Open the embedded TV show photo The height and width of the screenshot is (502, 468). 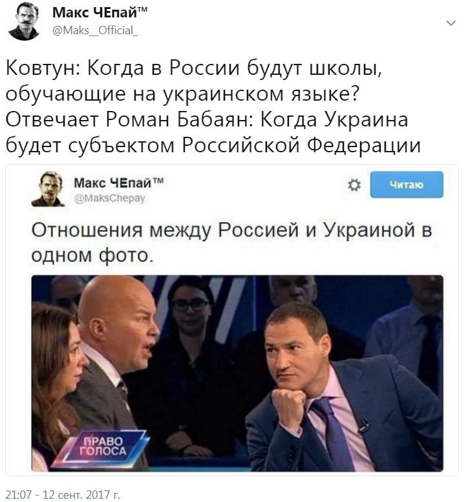click(x=237, y=374)
